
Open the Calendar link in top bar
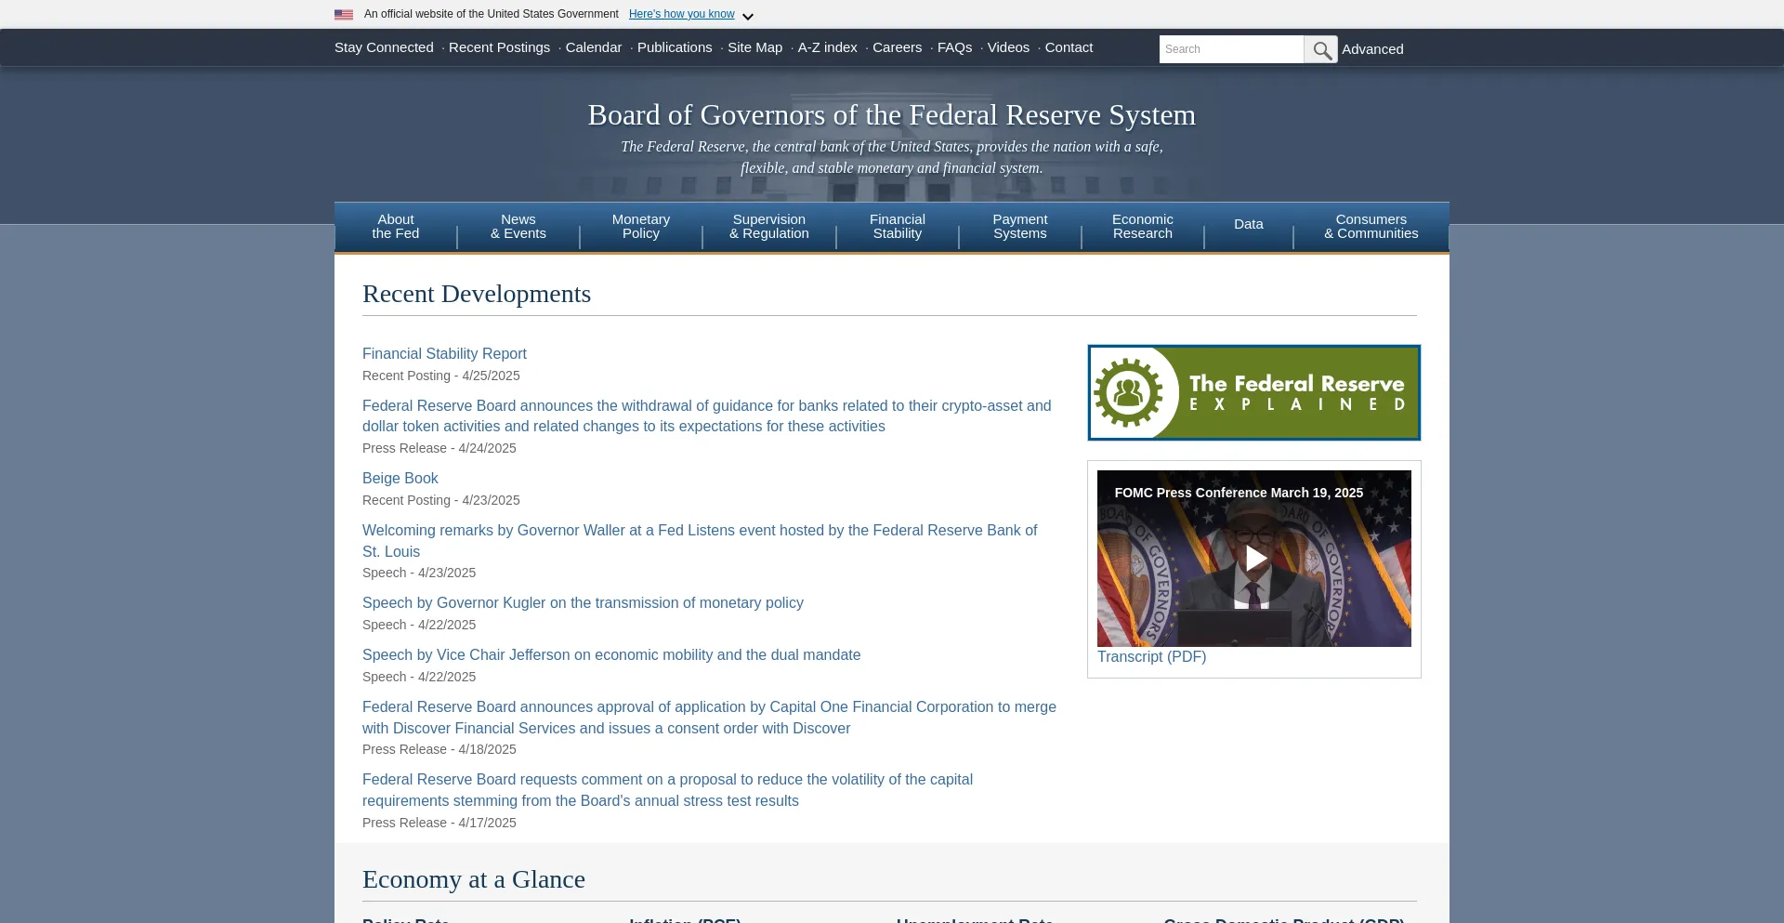click(x=593, y=47)
